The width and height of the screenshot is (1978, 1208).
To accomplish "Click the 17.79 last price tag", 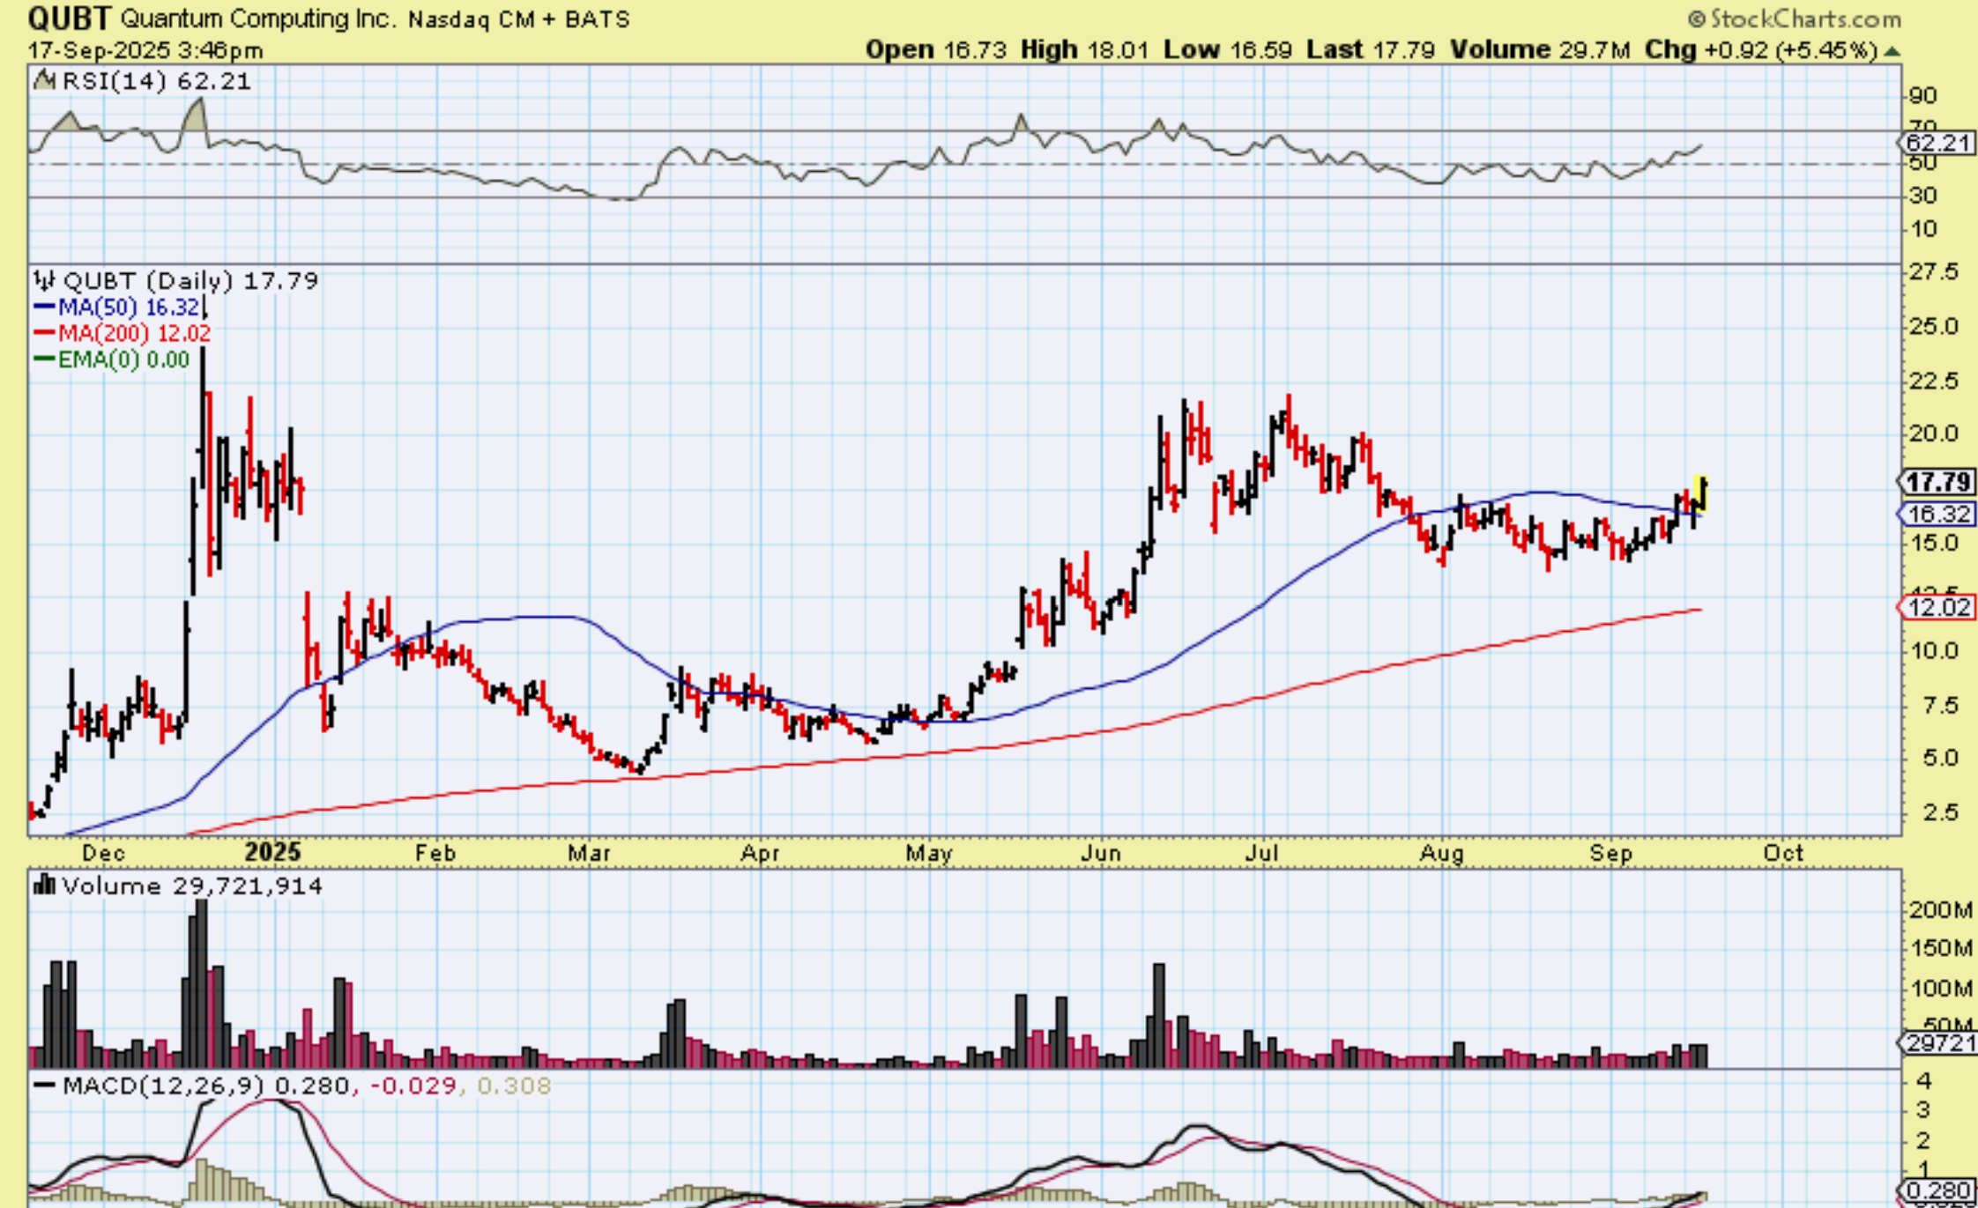I will coord(1937,482).
